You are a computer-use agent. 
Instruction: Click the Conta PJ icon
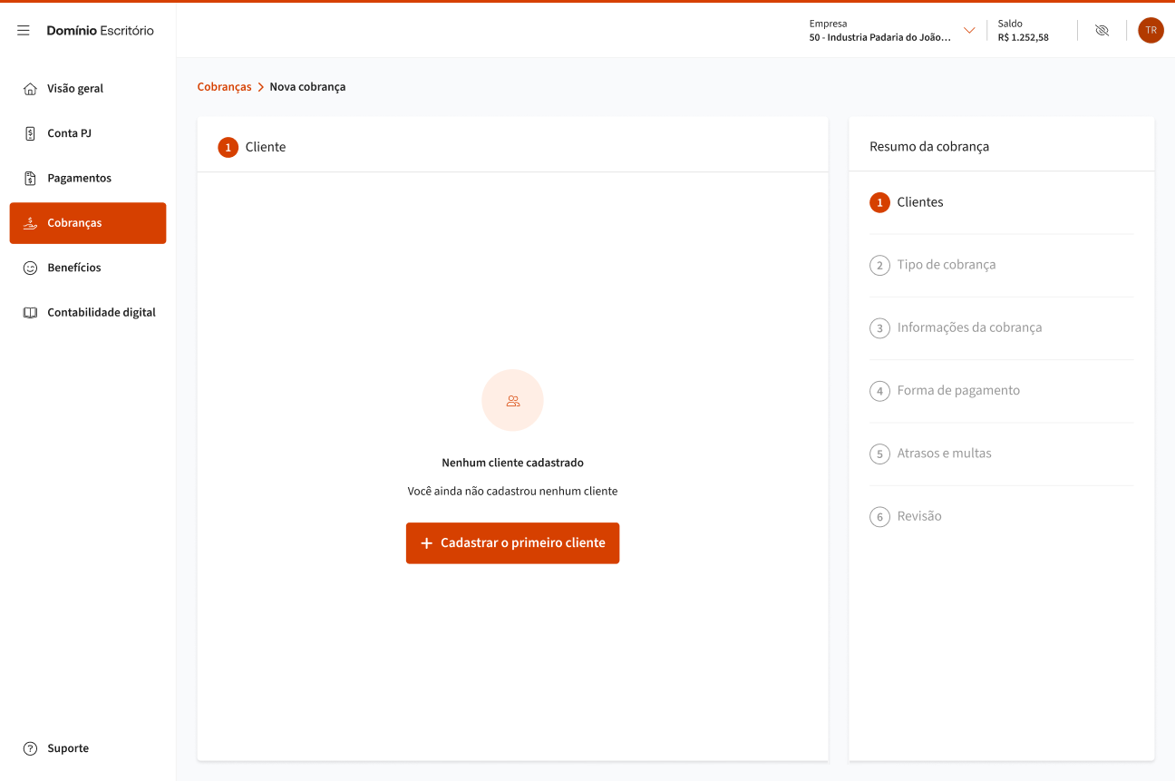30,133
